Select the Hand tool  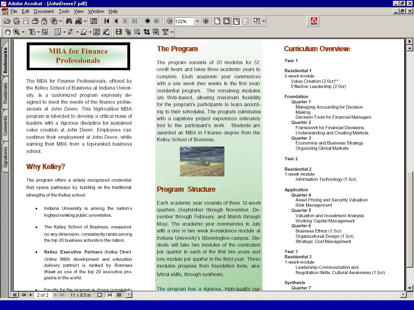[x=8, y=32]
